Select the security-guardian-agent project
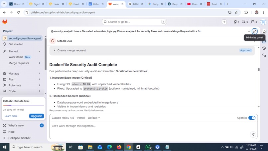 22,38
